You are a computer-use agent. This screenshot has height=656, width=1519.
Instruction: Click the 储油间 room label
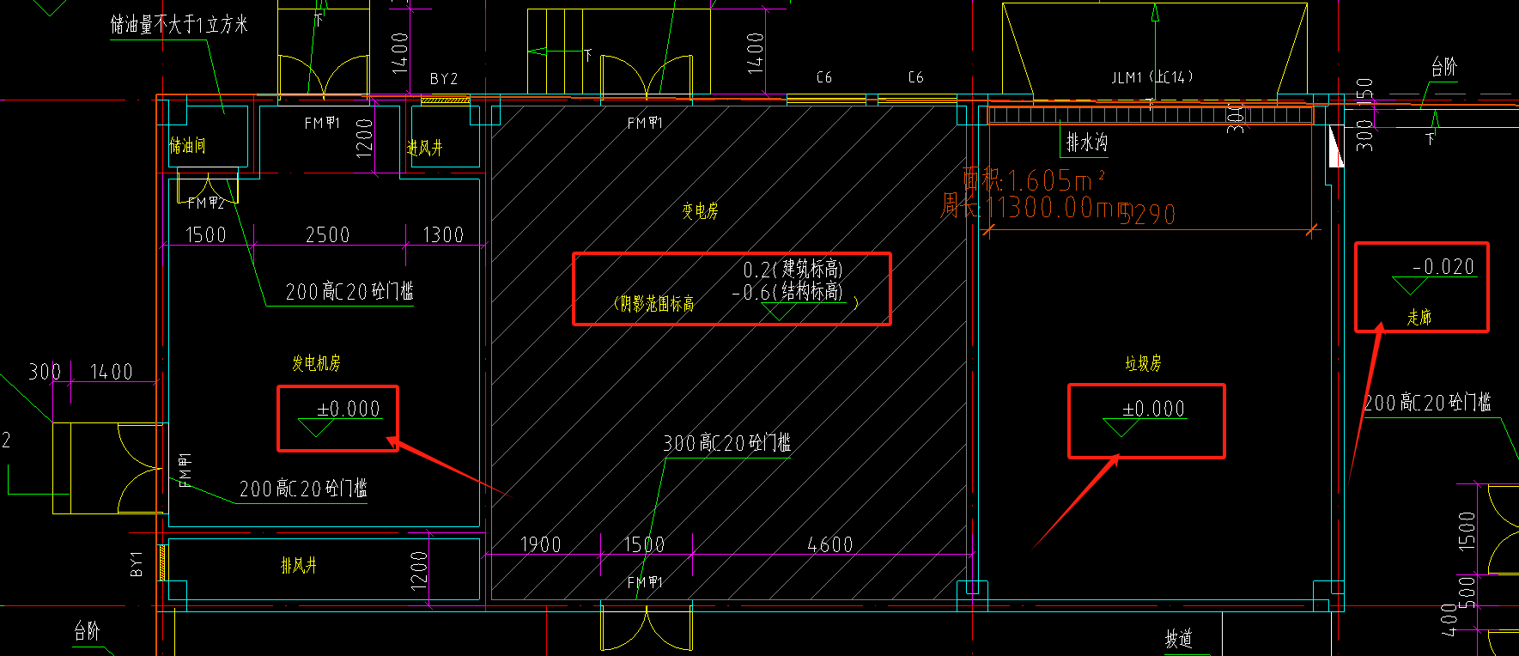pos(187,145)
